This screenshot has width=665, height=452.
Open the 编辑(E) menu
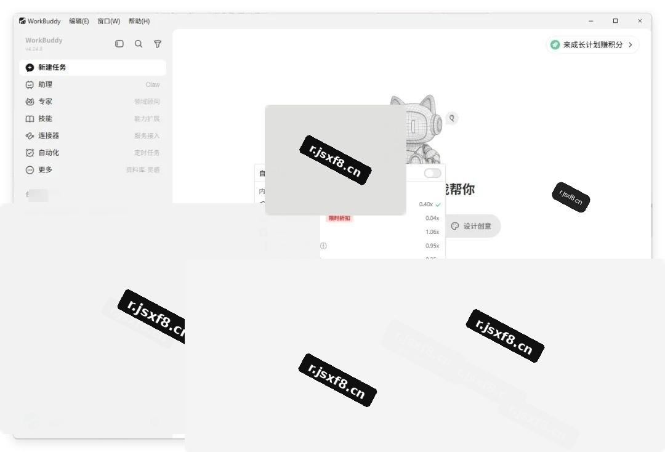[79, 21]
